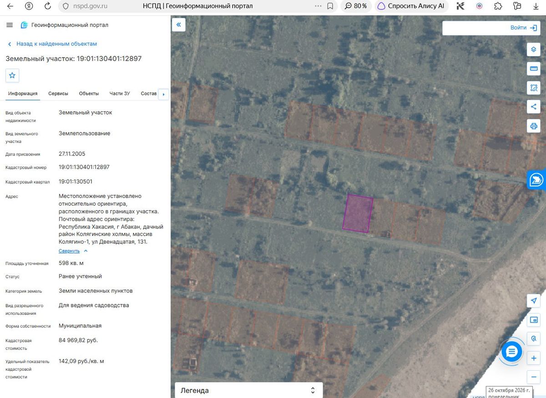The height and width of the screenshot is (398, 546).
Task: Click the map object search locator icon
Action: coord(533,339)
